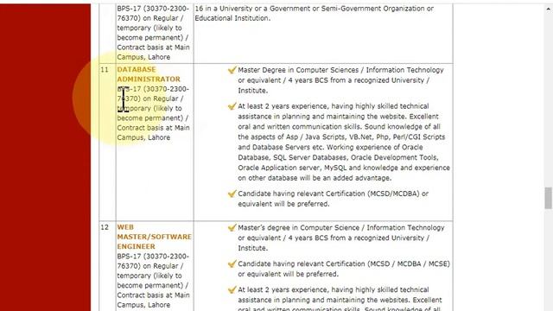Click the line "Database, SQL Server Databases, Oracle Development Tools"
553x311 pixels.
click(x=338, y=157)
